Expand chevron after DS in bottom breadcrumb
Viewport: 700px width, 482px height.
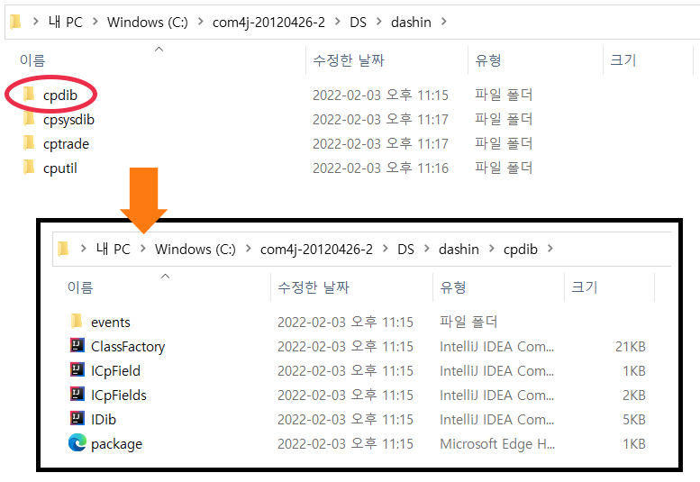pyautogui.click(x=426, y=249)
